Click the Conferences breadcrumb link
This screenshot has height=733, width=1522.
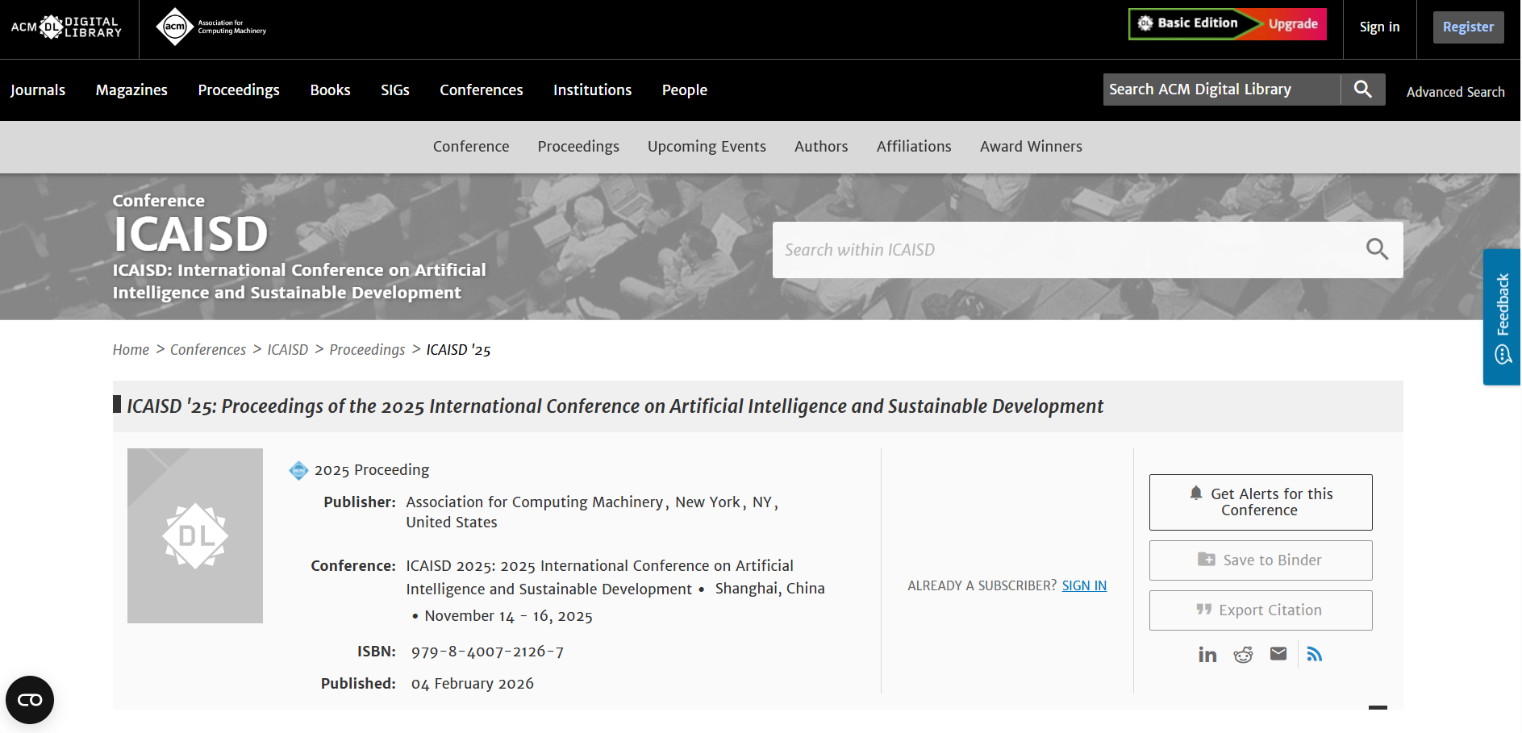tap(208, 350)
